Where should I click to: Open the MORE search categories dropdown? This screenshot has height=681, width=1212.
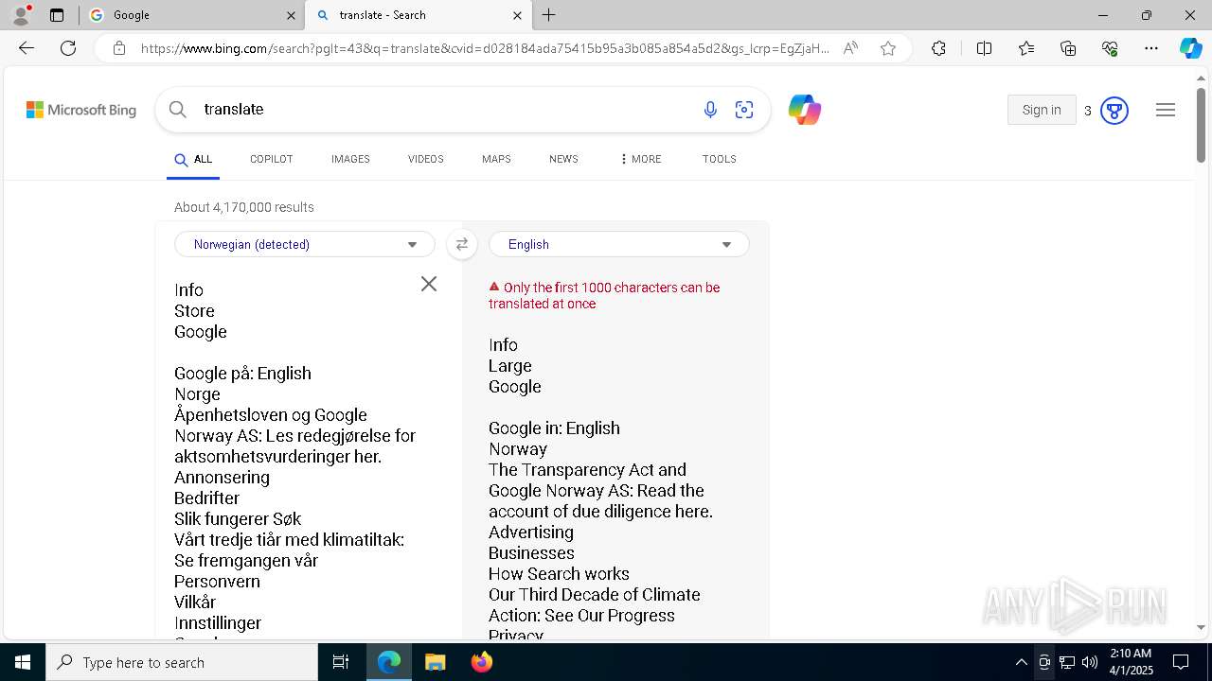641,159
